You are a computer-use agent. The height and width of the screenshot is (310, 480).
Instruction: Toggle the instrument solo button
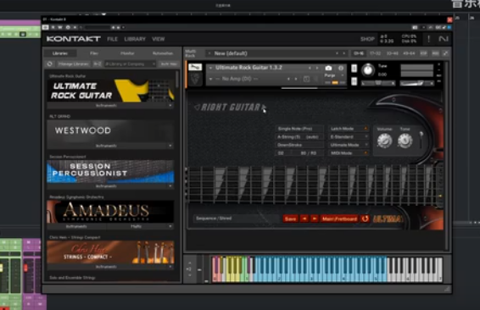click(x=354, y=68)
